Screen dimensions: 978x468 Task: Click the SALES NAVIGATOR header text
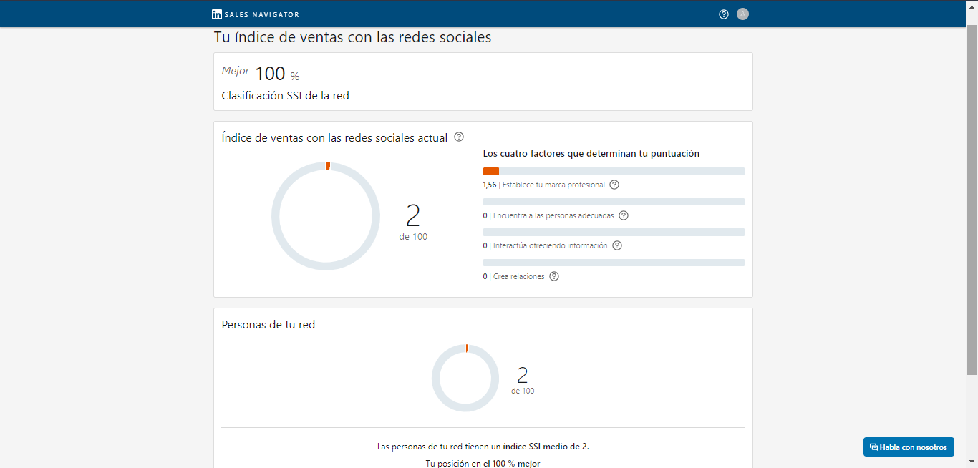tap(262, 14)
